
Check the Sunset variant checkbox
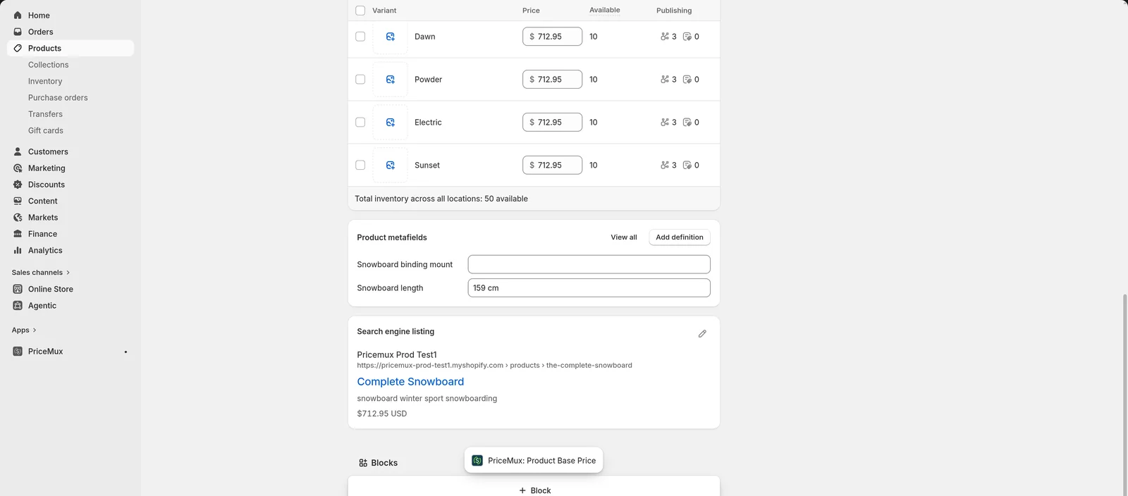(360, 166)
